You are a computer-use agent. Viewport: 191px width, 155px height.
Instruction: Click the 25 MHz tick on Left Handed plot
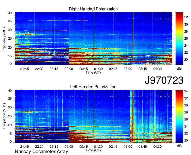pyautogui.click(x=10, y=116)
